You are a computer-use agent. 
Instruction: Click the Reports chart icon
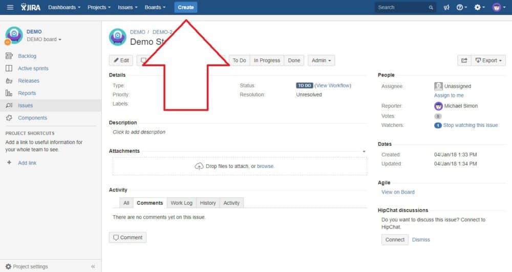[9, 93]
